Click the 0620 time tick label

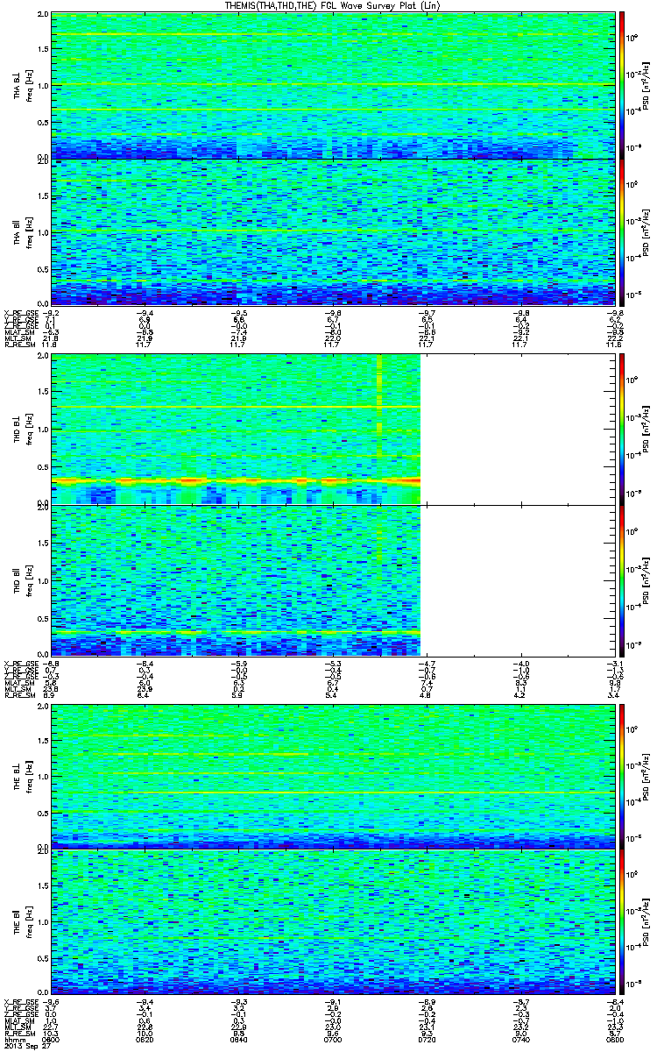pyautogui.click(x=145, y=1040)
